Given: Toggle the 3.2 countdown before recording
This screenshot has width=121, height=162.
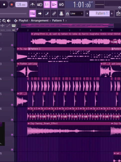Looking at the screenshot, I should tap(47, 4).
